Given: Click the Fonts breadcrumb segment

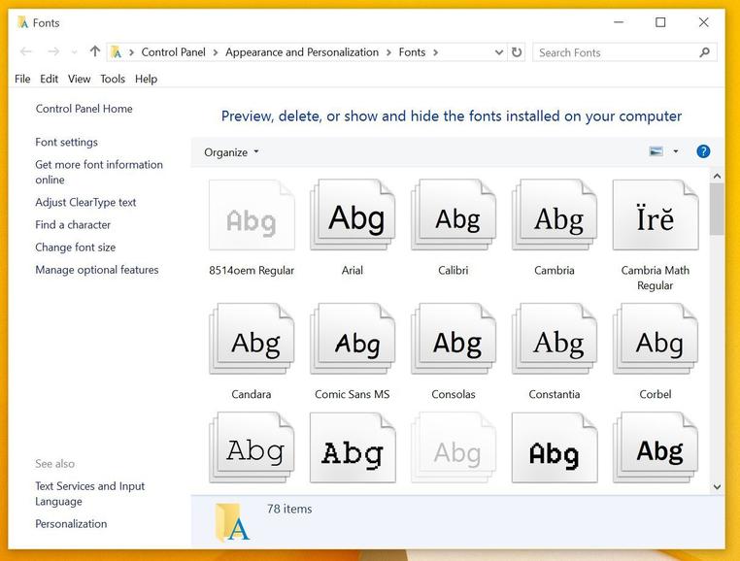Looking at the screenshot, I should click(x=412, y=52).
